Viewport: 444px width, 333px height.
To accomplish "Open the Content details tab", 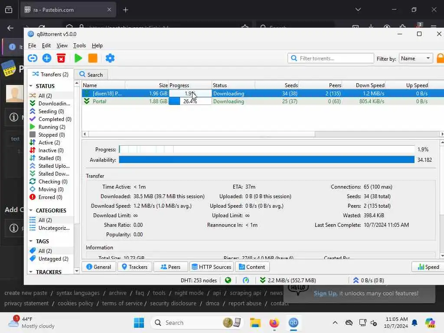I will [x=252, y=267].
